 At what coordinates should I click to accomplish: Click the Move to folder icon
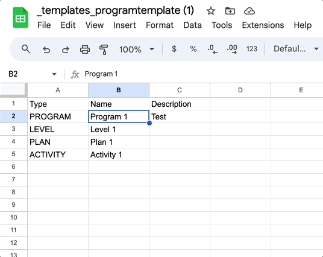coord(230,11)
